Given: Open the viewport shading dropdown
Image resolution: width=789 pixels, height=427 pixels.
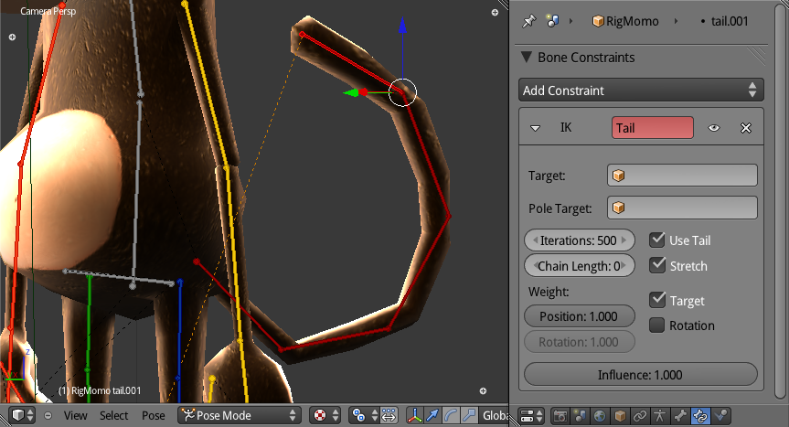Looking at the screenshot, I should tap(325, 415).
